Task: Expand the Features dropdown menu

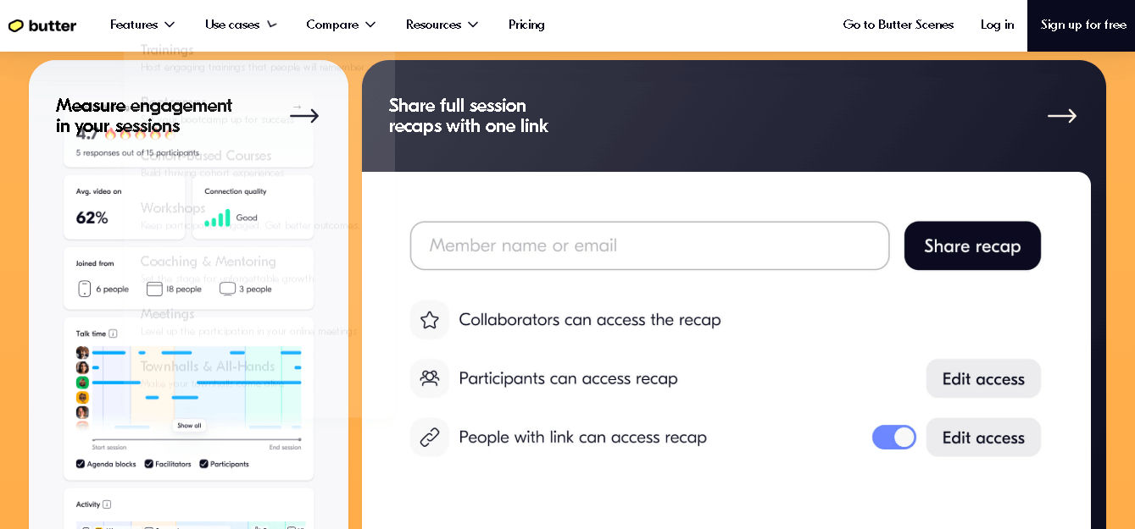Action: pos(142,25)
